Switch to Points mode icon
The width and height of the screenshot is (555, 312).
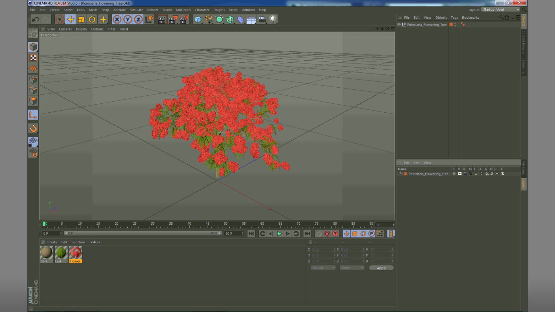pyautogui.click(x=33, y=79)
